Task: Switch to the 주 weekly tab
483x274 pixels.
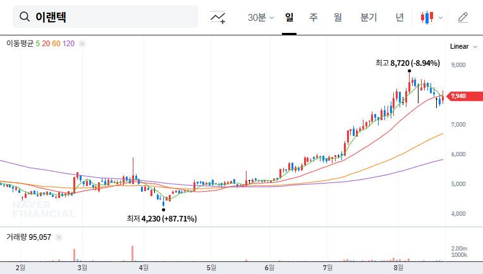Action: tap(313, 17)
